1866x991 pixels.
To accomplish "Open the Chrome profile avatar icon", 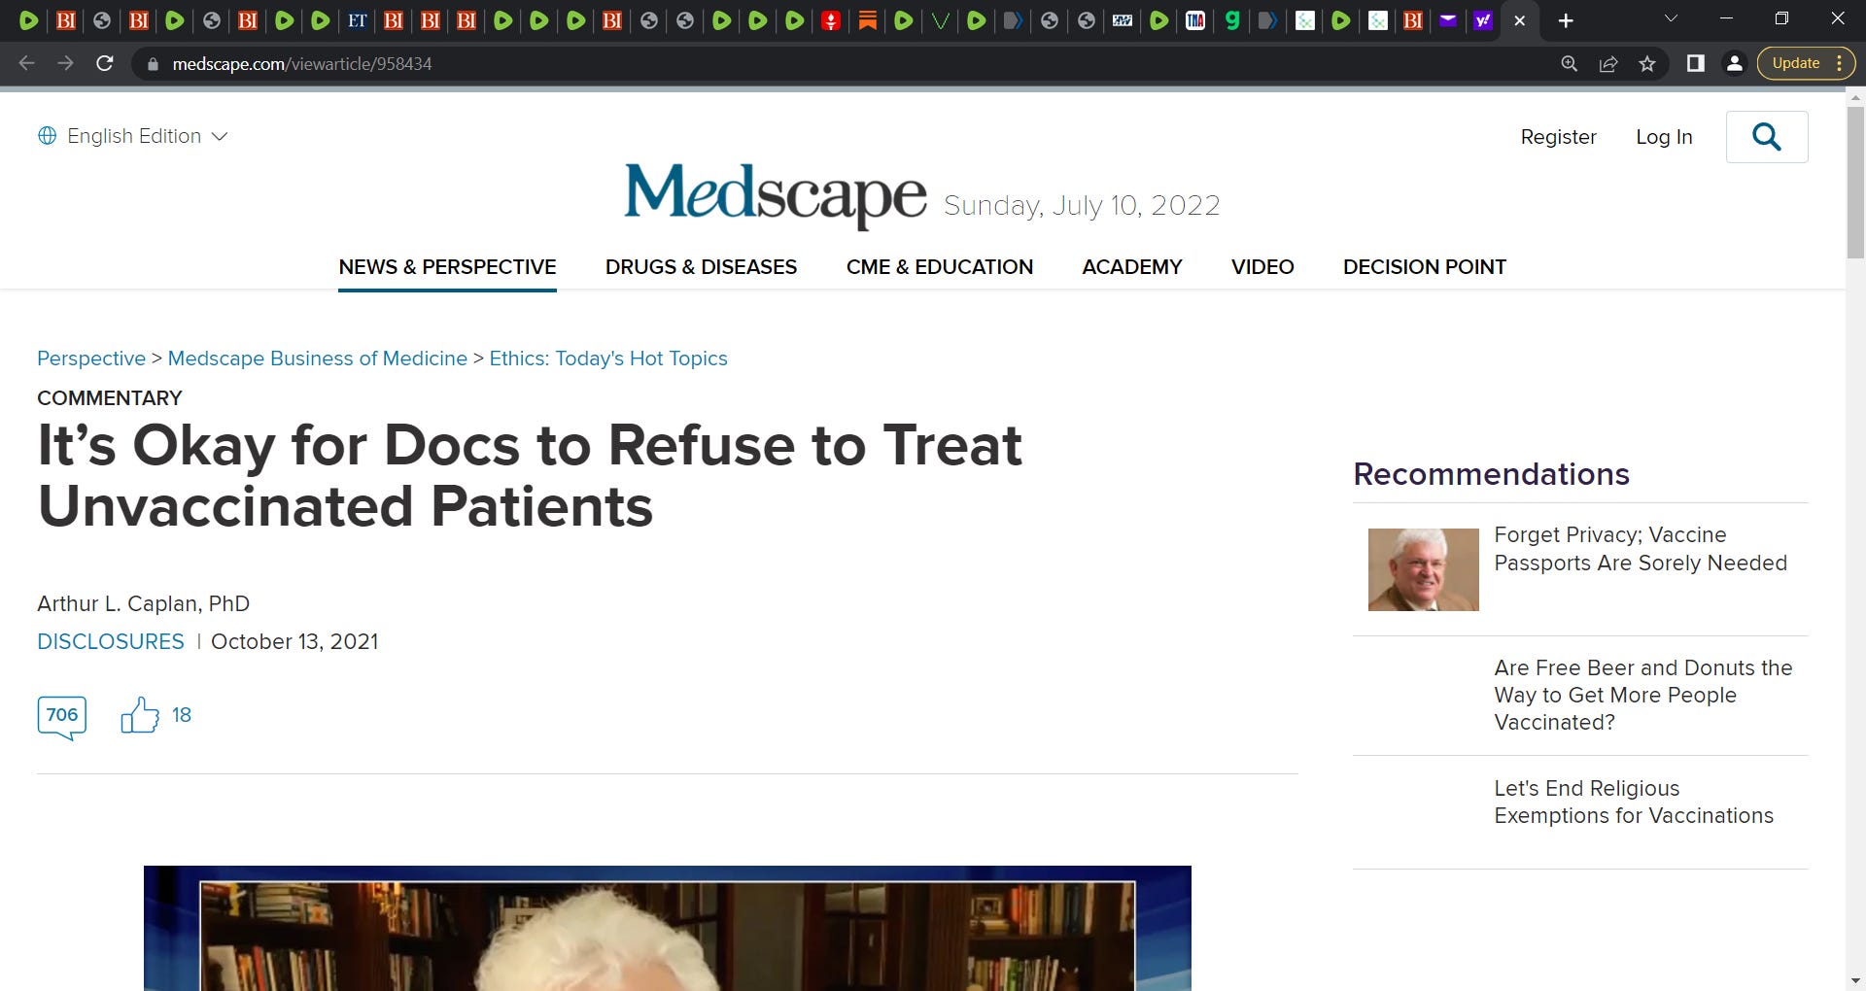I will point(1734,63).
